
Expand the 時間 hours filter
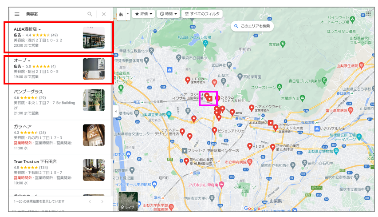pos(169,14)
